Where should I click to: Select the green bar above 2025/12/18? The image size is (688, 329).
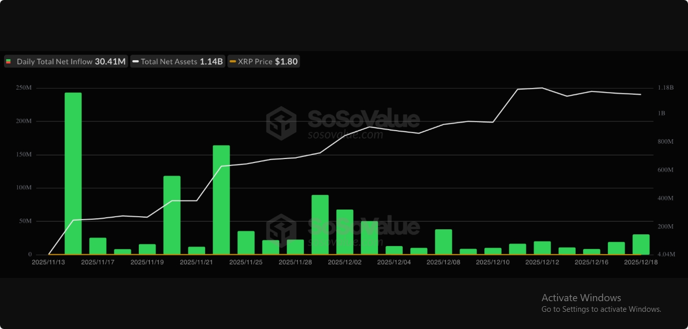641,244
